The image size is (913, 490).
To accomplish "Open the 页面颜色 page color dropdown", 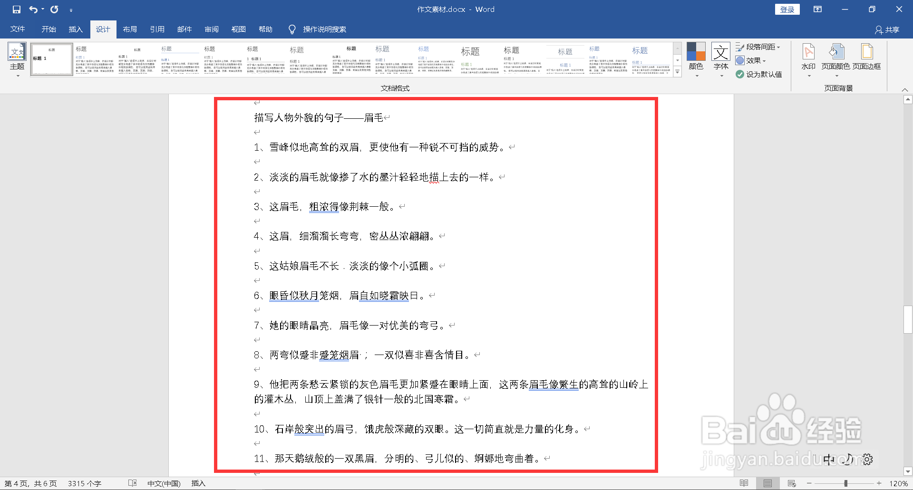I will tap(835, 60).
